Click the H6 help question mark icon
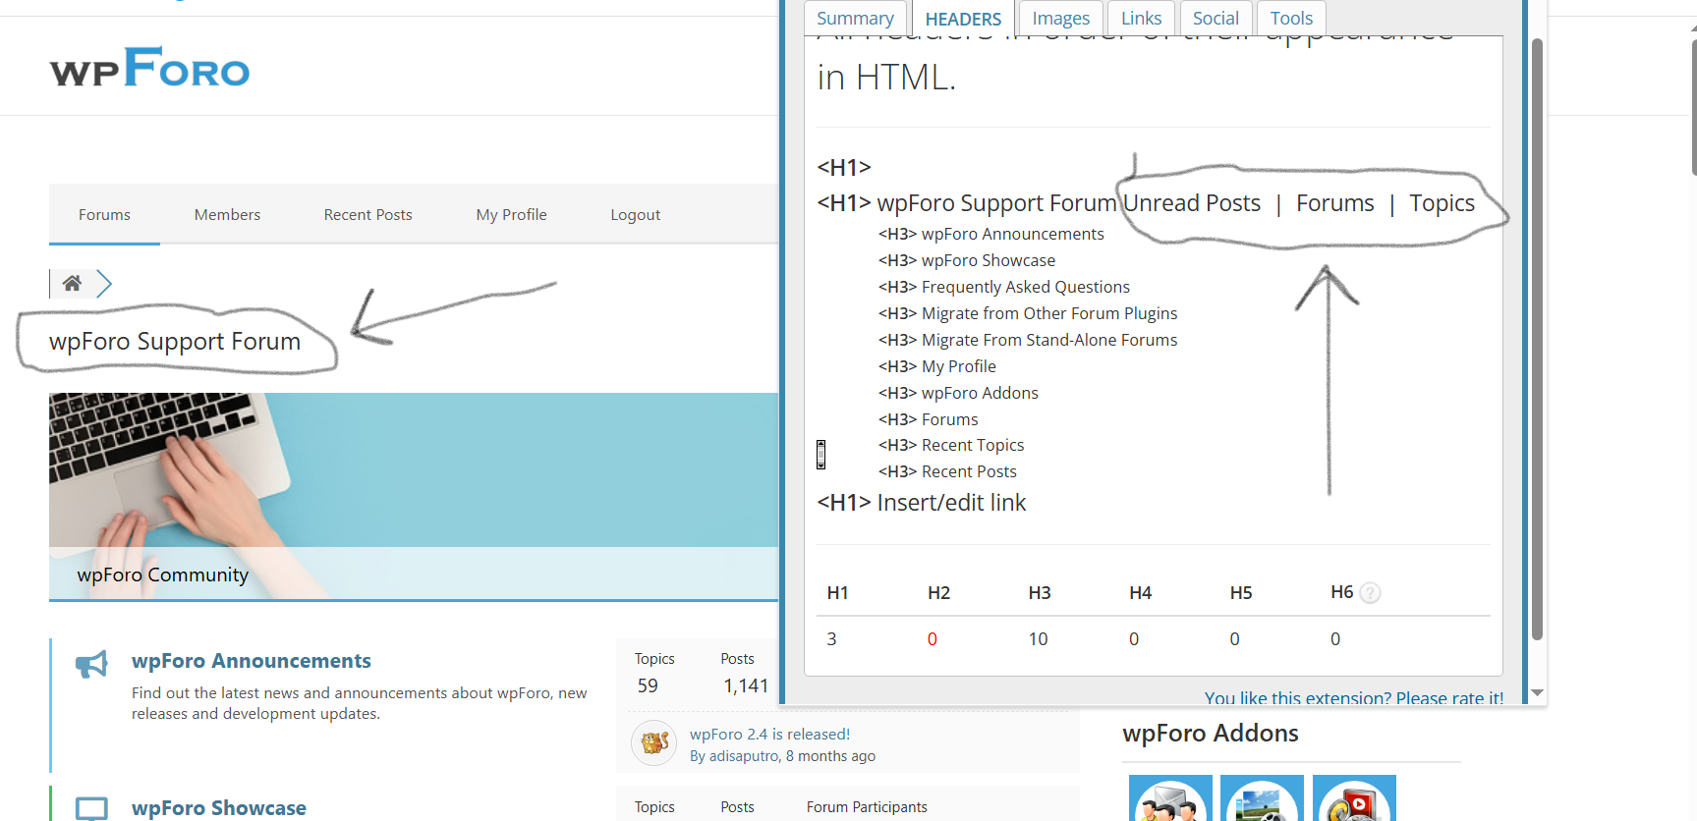1697x821 pixels. 1370,592
